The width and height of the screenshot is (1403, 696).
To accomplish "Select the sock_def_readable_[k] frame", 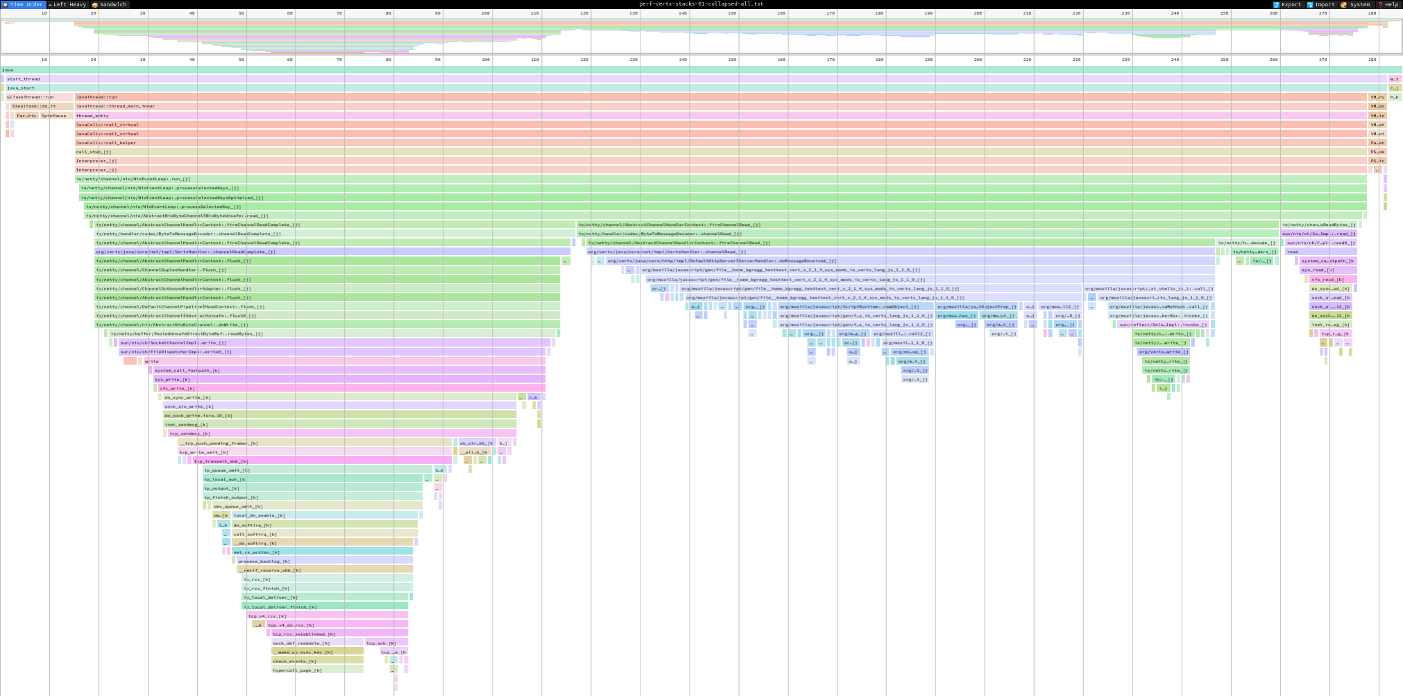I will pyautogui.click(x=317, y=643).
